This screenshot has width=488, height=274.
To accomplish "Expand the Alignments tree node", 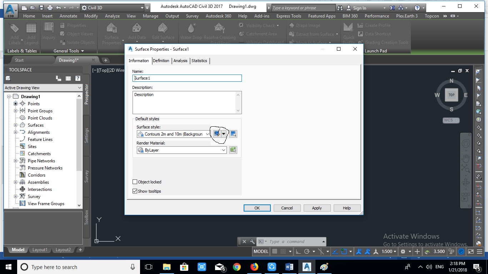I will [x=16, y=132].
